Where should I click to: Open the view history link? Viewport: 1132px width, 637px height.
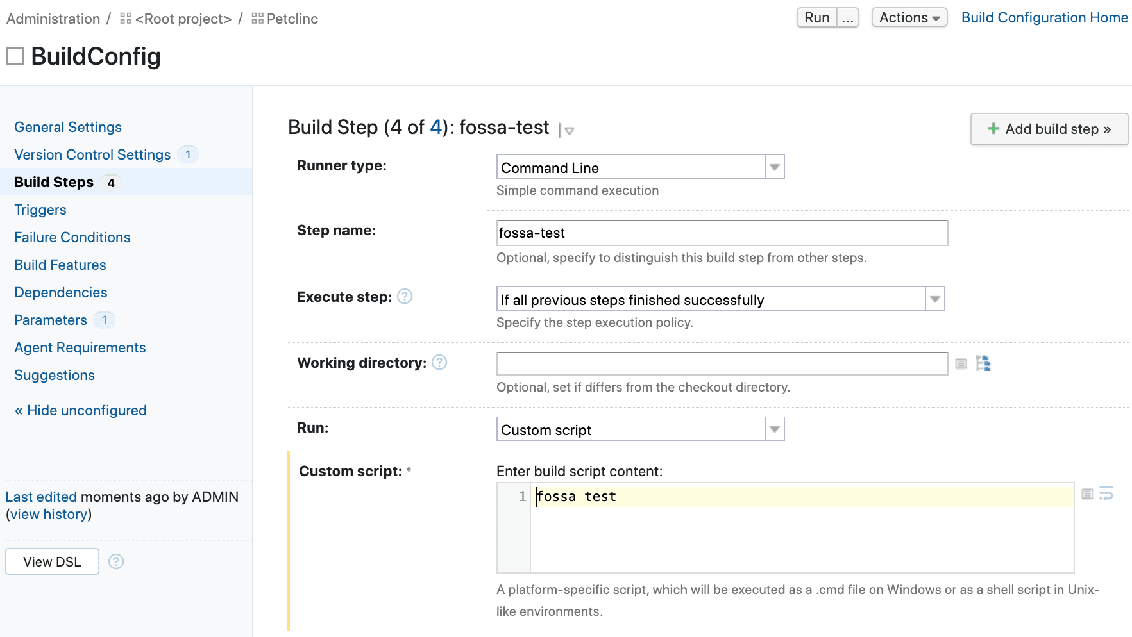tap(49, 514)
